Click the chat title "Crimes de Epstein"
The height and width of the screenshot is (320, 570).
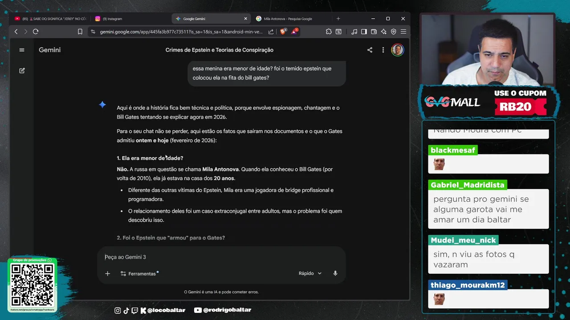click(x=220, y=50)
